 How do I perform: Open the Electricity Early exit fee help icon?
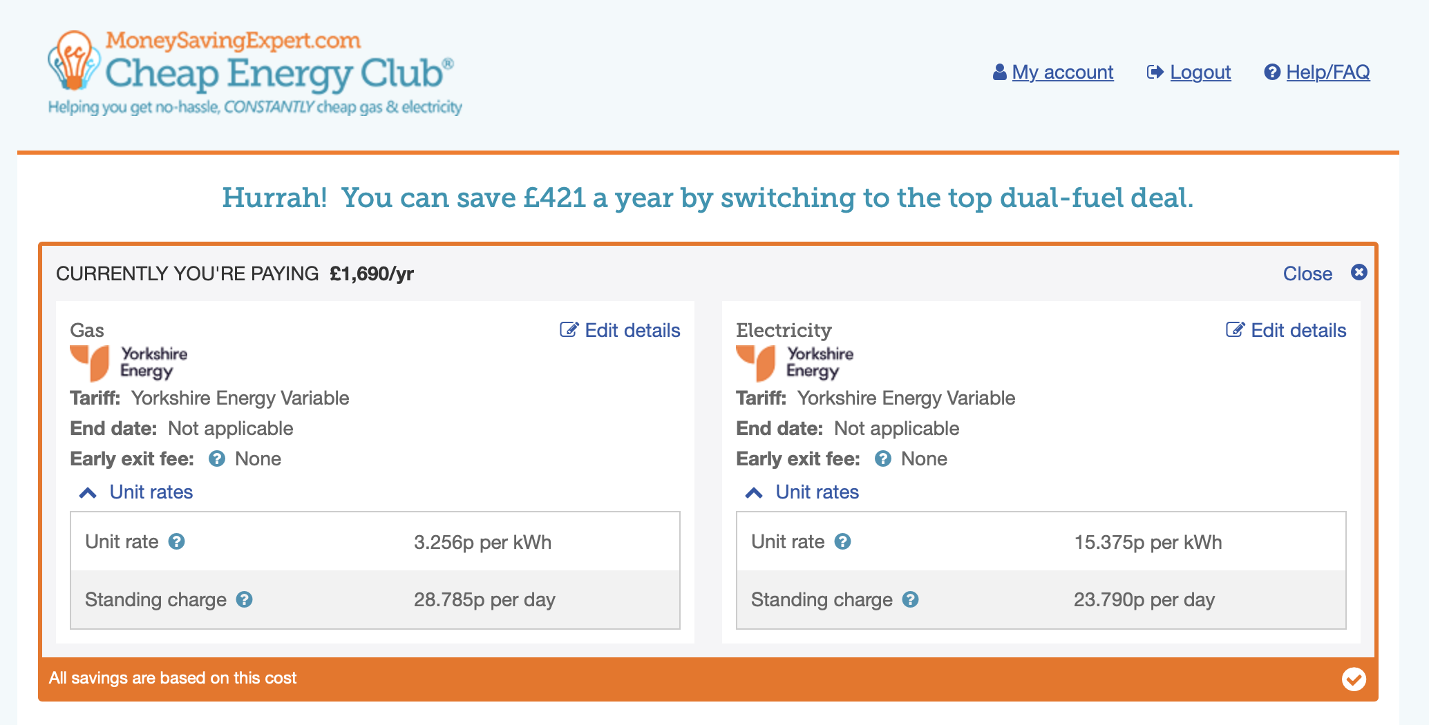click(x=883, y=458)
